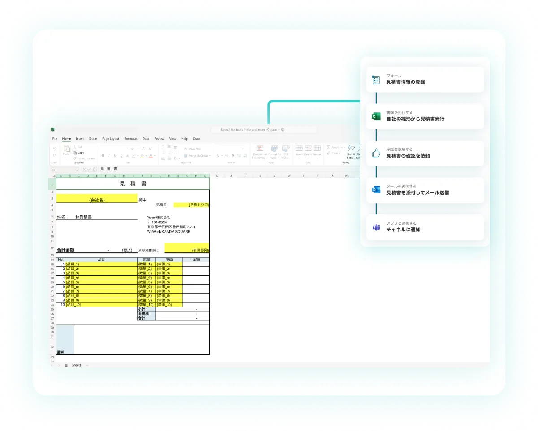
Task: Open the File menu
Action: (x=55, y=139)
